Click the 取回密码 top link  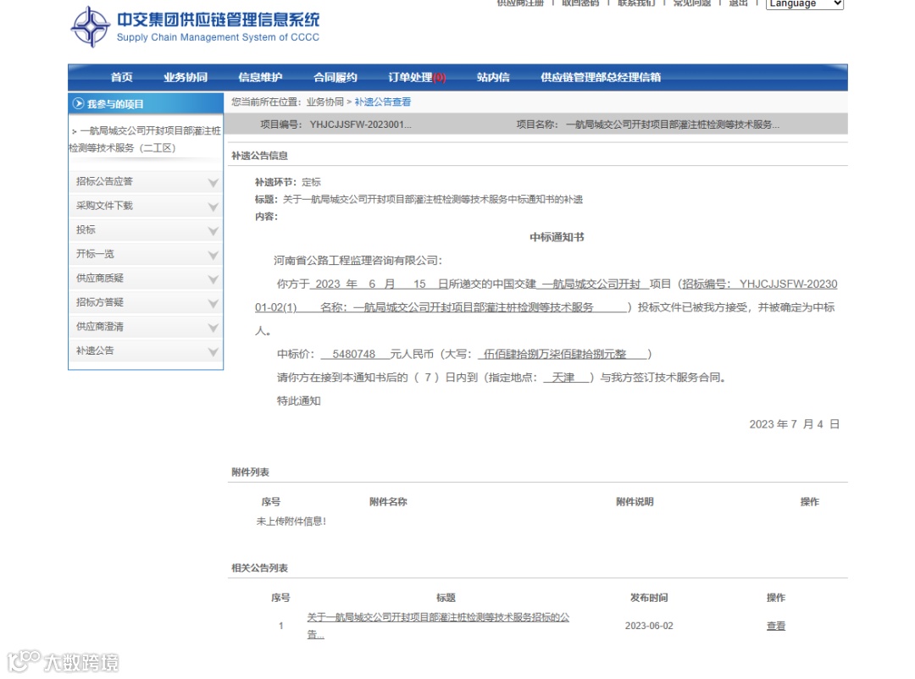tap(580, 3)
